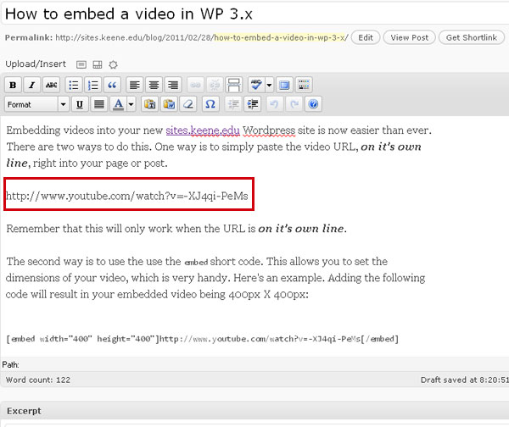Outdent the paragraph
The image size is (509, 427).
coord(233,104)
